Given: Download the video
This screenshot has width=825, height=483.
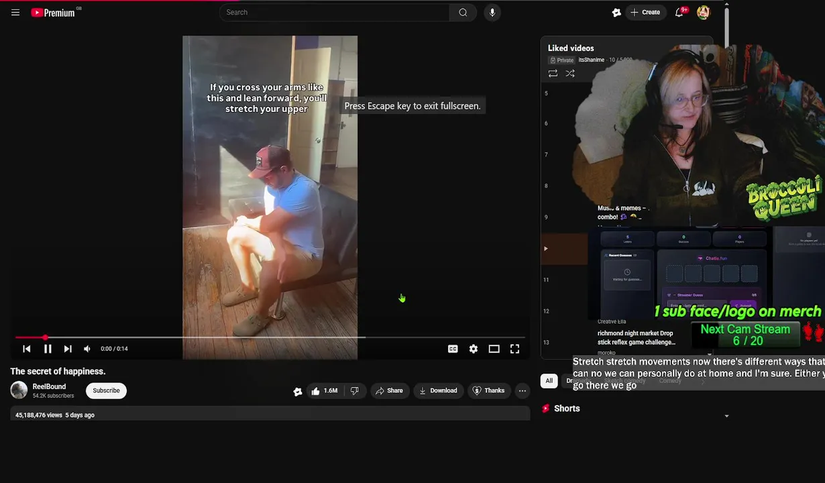Looking at the screenshot, I should point(438,390).
